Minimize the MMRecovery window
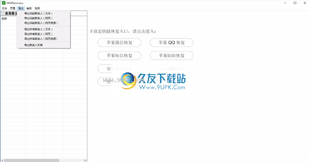The image size is (309, 162). (285, 3)
